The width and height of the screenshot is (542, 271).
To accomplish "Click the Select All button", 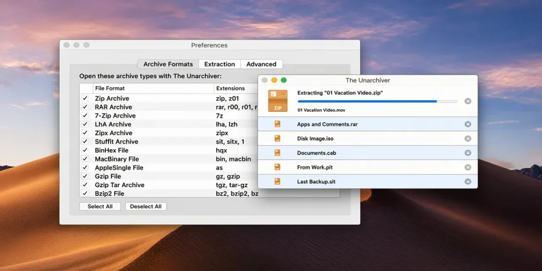I will [x=100, y=206].
